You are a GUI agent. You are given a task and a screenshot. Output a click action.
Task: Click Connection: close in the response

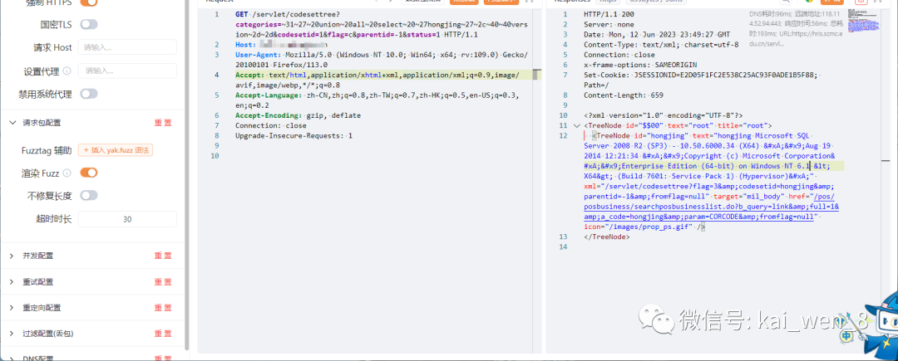click(619, 55)
